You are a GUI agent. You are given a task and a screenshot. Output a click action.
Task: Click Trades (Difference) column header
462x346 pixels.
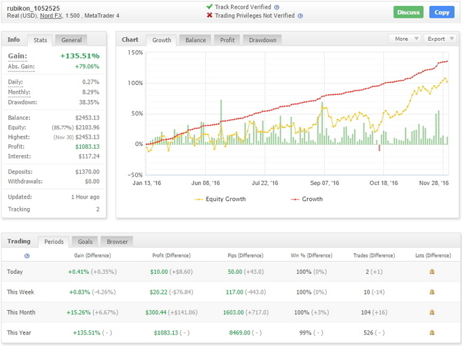pyautogui.click(x=374, y=256)
